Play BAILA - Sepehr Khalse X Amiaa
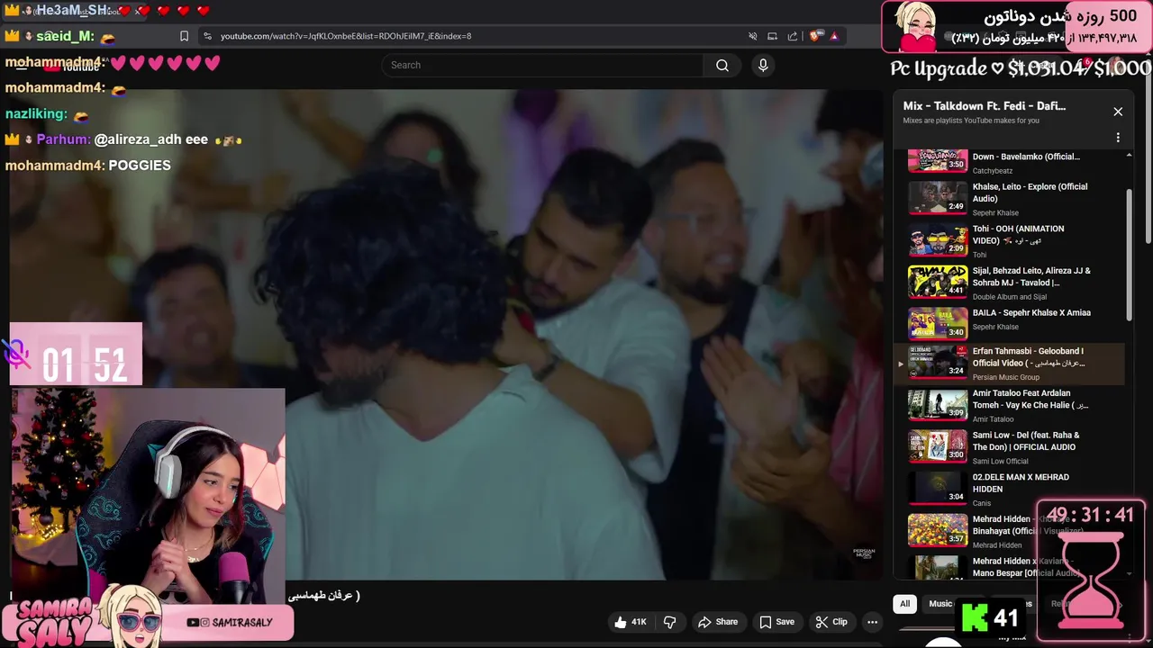This screenshot has height=648, width=1153. point(1009,325)
